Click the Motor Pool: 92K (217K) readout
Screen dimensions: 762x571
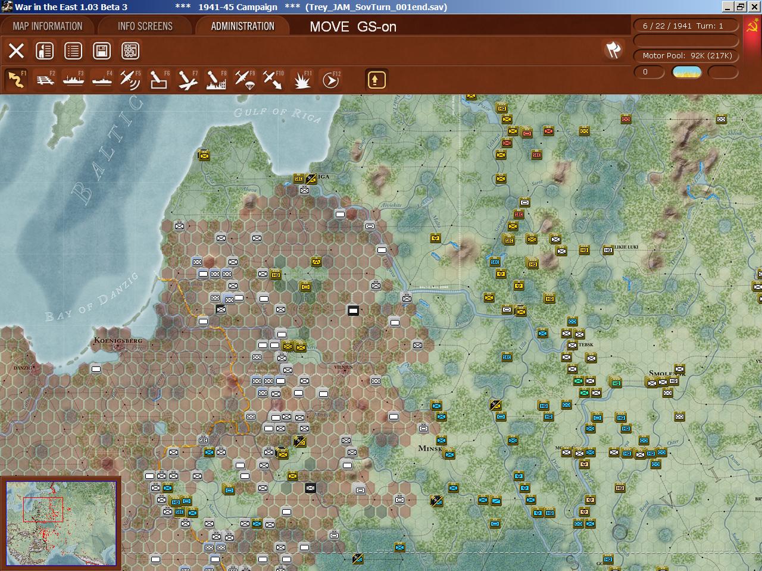[x=687, y=55]
